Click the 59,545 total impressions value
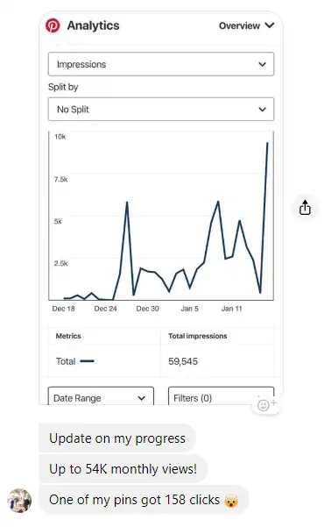 point(183,361)
